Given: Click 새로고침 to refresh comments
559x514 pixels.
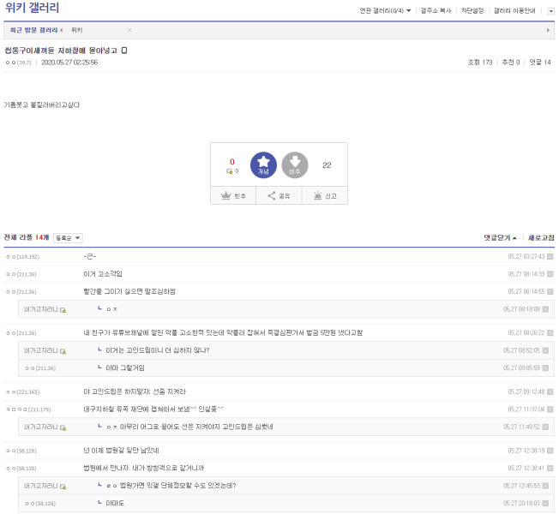Looking at the screenshot, I should coord(541,237).
